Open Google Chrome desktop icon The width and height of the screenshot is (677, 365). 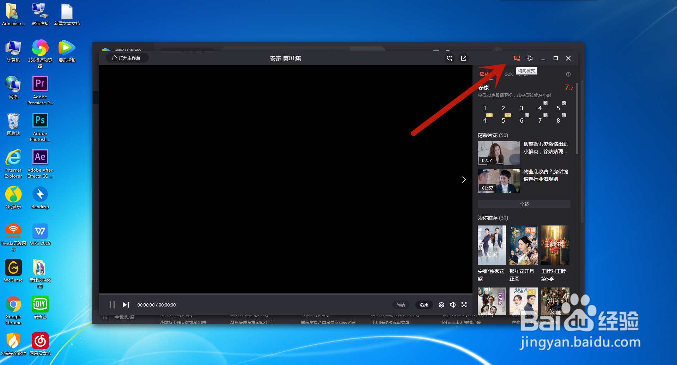tap(13, 310)
